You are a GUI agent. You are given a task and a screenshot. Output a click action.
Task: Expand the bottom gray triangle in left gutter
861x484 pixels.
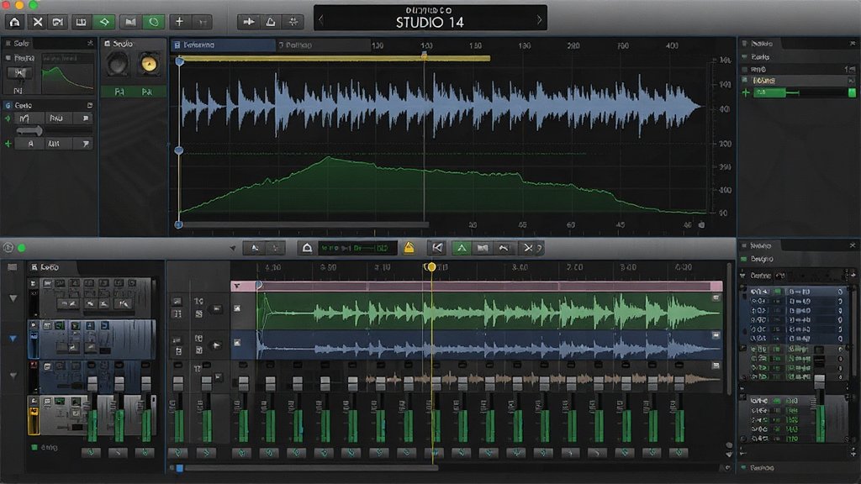[x=13, y=376]
